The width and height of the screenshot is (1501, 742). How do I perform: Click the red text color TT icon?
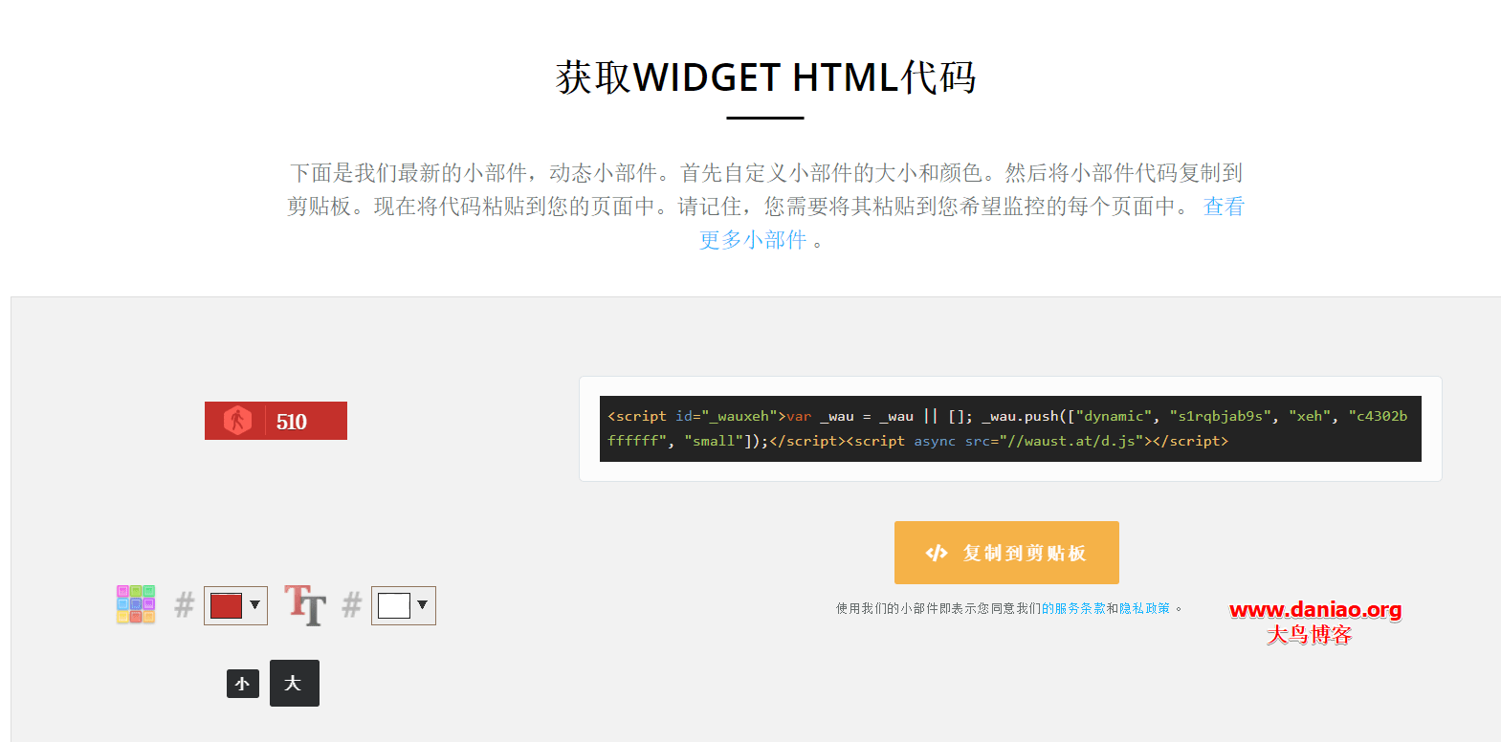click(x=305, y=605)
